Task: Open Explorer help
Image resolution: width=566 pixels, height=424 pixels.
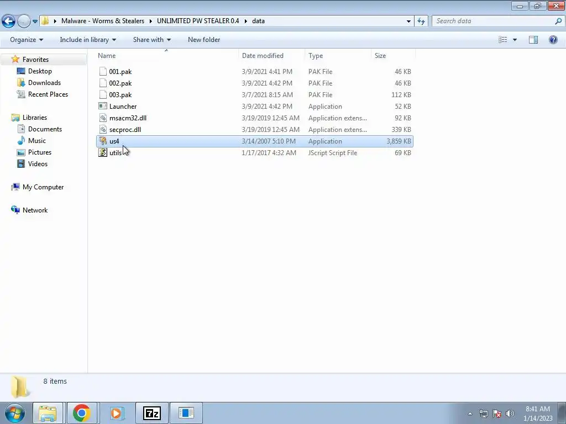Action: coord(553,40)
